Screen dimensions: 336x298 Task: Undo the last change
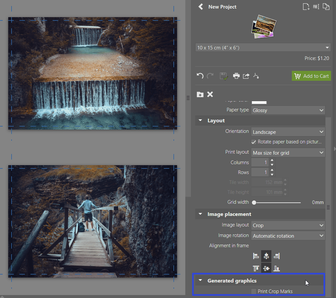(x=200, y=76)
